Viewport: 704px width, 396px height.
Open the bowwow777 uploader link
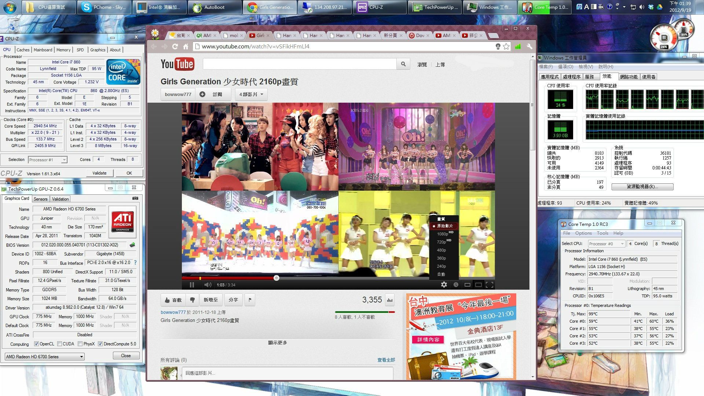[x=173, y=312]
